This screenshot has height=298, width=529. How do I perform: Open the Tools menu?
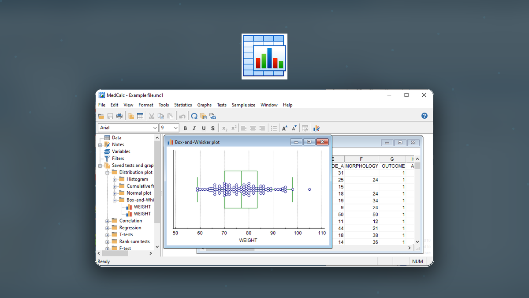pyautogui.click(x=164, y=105)
